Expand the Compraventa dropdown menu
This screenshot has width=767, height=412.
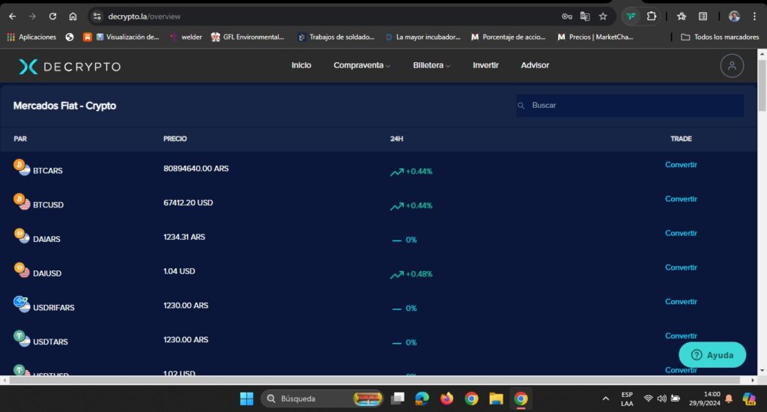pos(362,66)
